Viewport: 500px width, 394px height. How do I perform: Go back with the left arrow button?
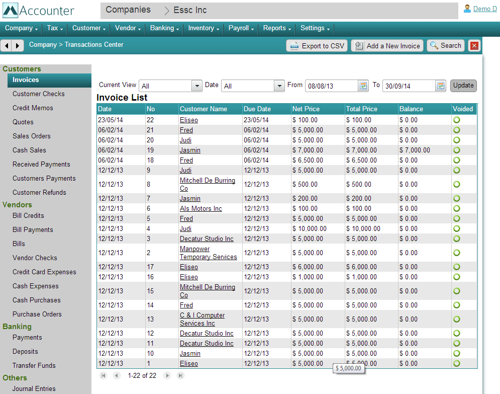pyautogui.click(x=7, y=46)
